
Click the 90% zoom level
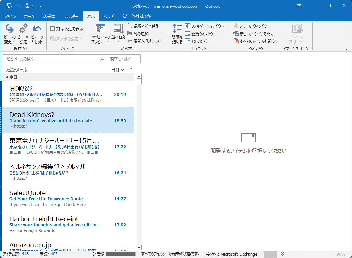(x=341, y=254)
